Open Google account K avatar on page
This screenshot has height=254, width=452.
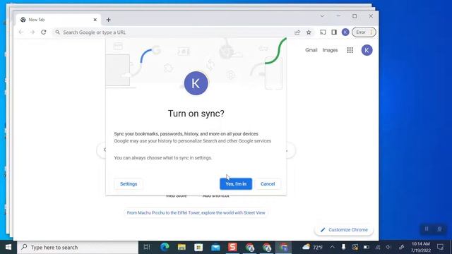pos(367,50)
